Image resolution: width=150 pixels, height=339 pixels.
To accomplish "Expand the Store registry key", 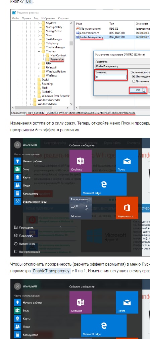I will click(39, 35).
